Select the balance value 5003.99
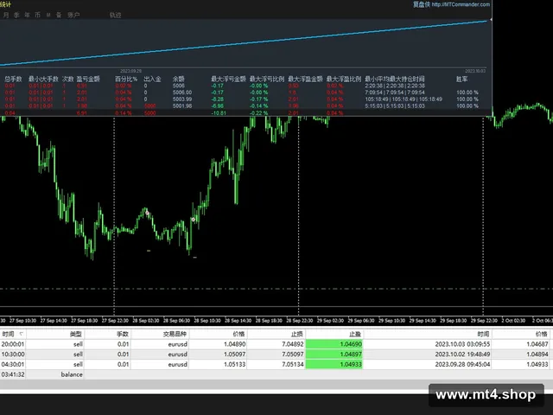This screenshot has height=415, width=553. click(182, 99)
